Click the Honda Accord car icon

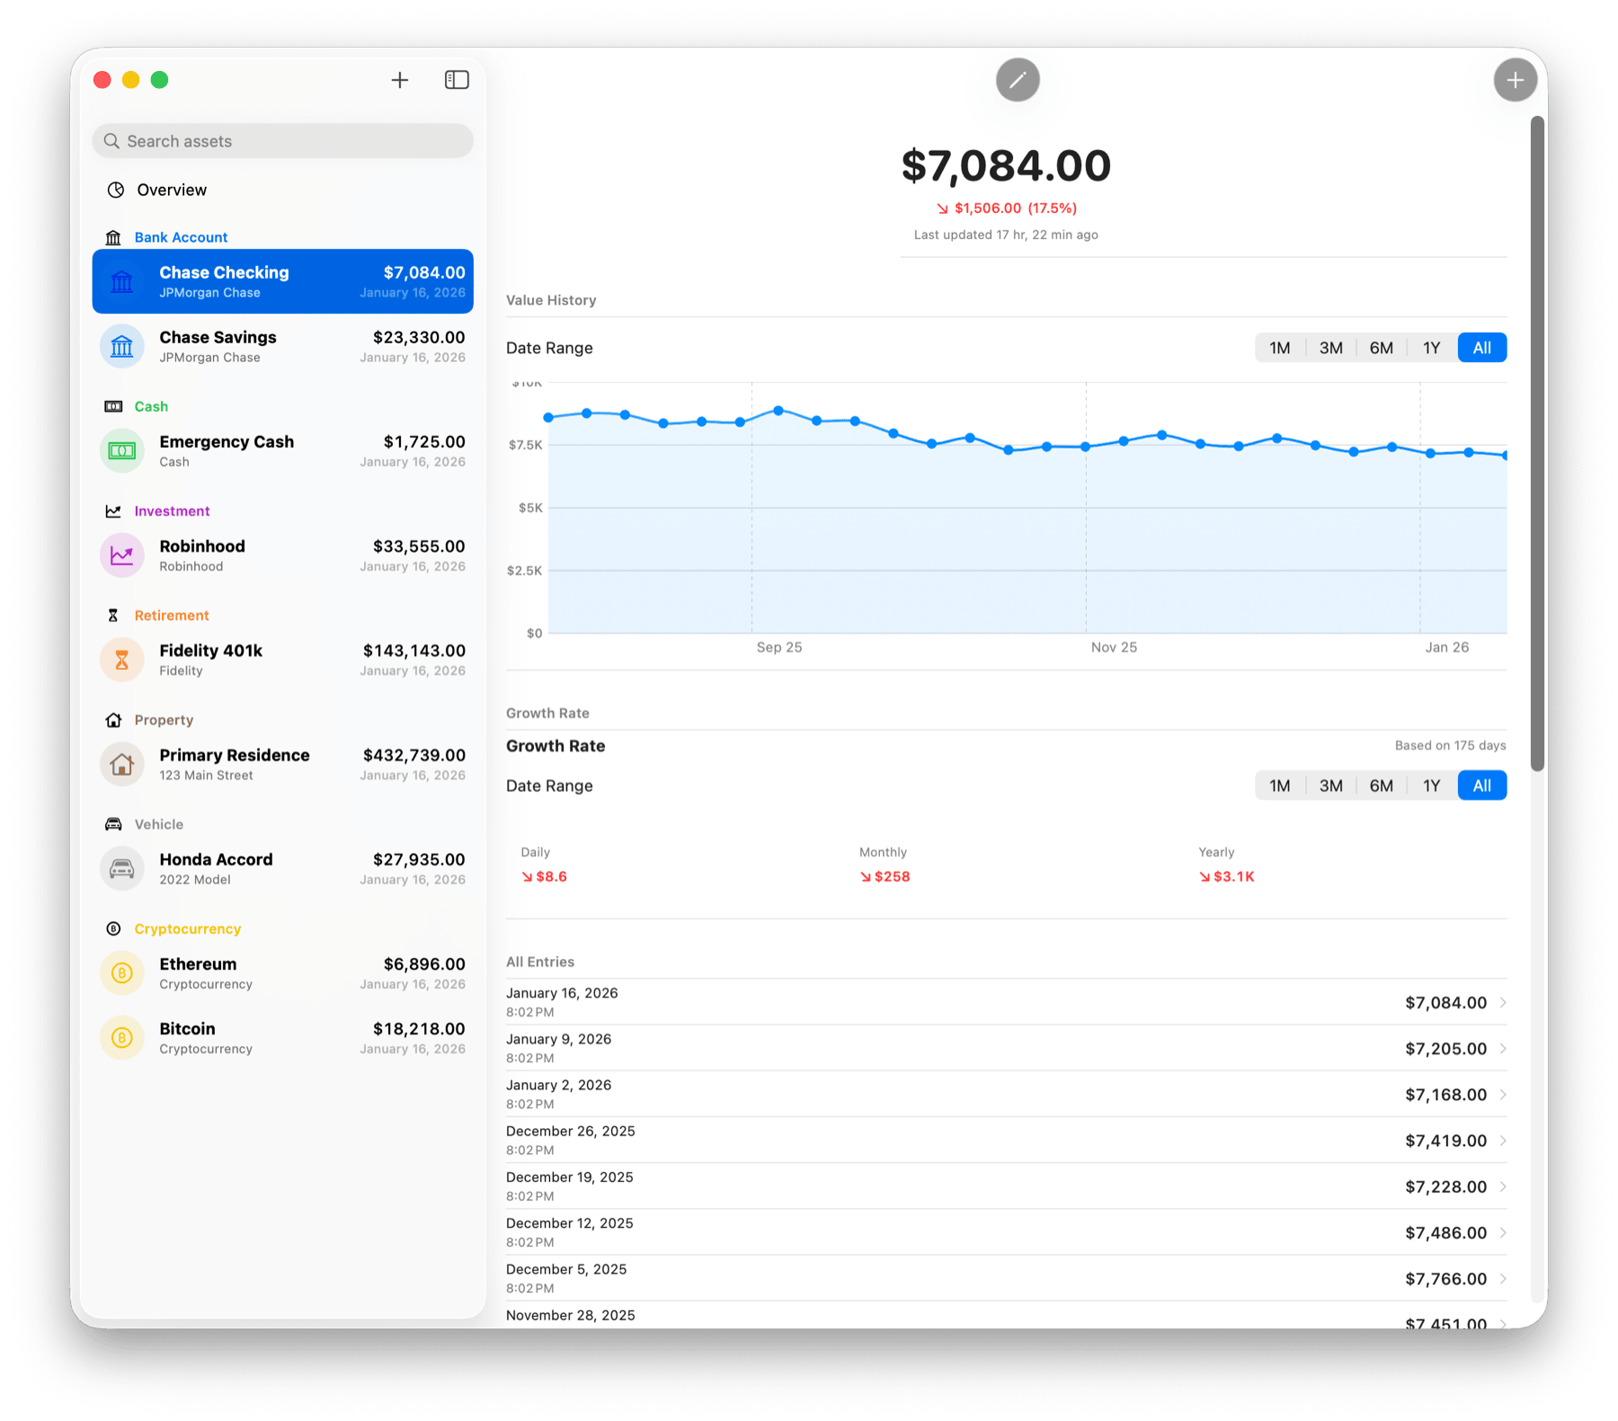click(122, 869)
